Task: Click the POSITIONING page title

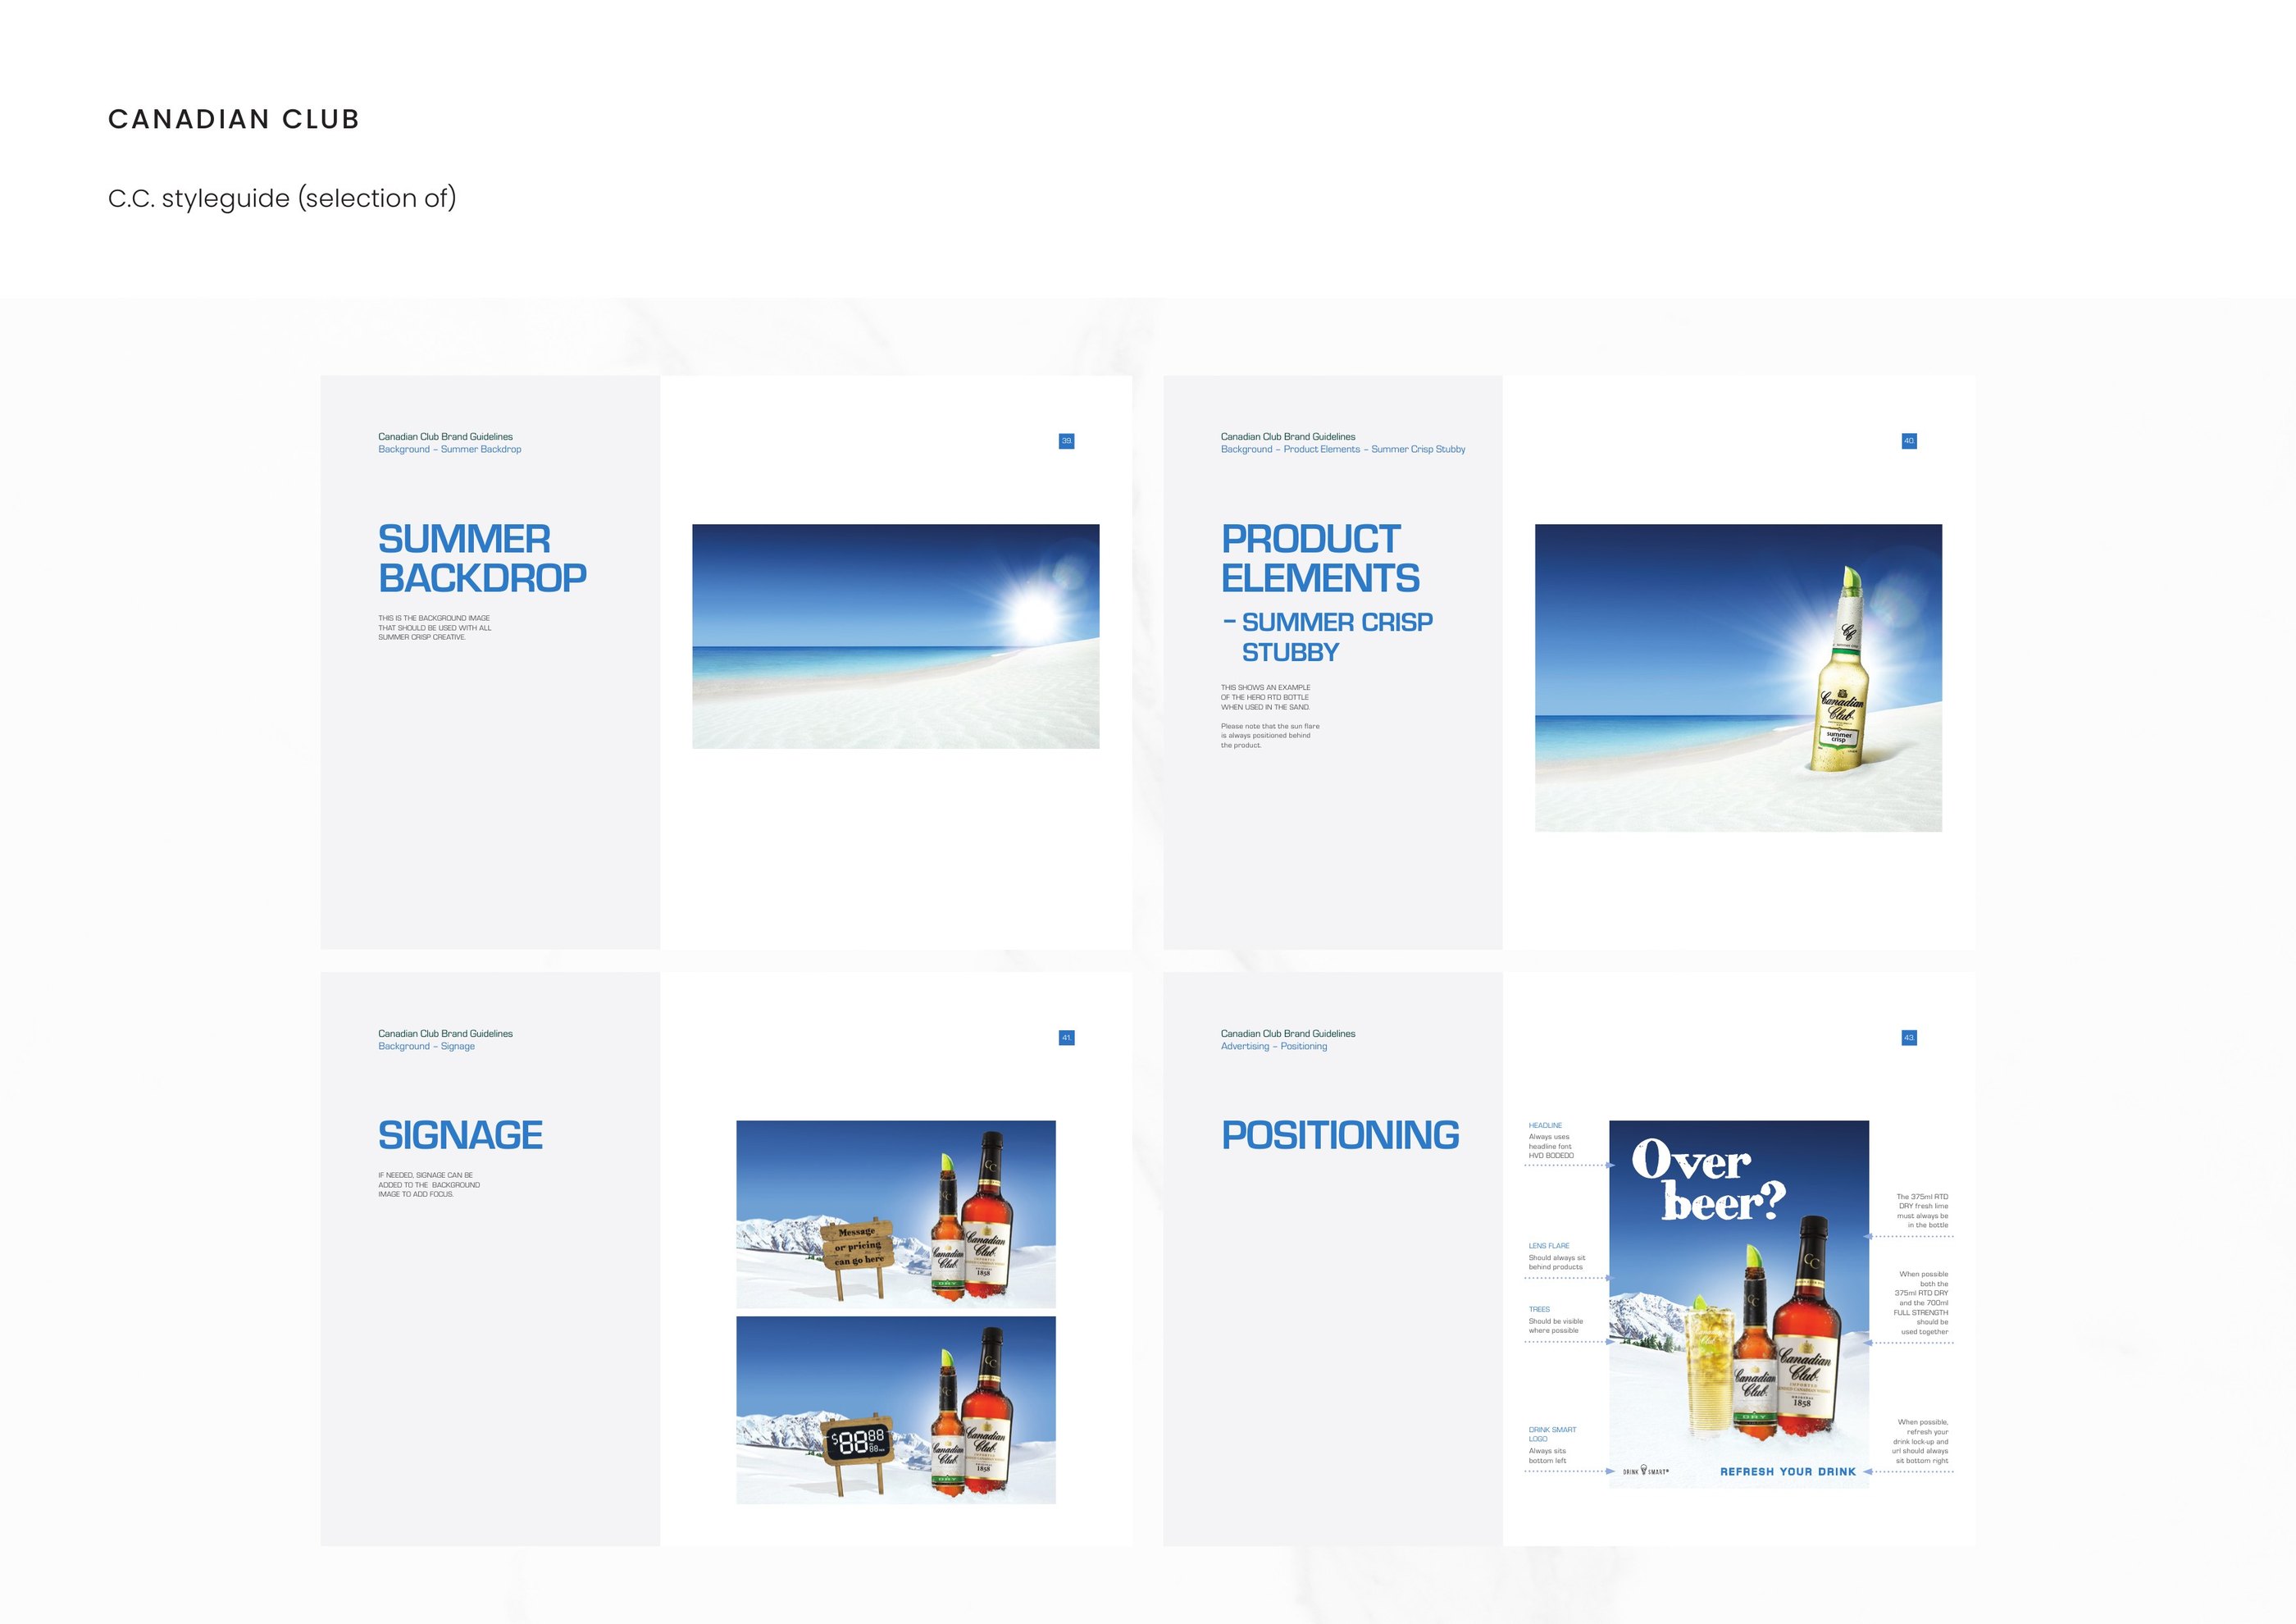Action: click(1339, 1135)
